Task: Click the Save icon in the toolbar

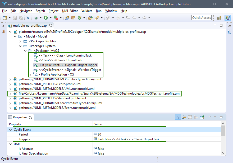Action: (x=14, y=18)
